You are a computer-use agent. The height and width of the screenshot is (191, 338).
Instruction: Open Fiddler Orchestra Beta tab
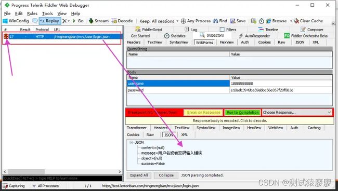[306, 36]
